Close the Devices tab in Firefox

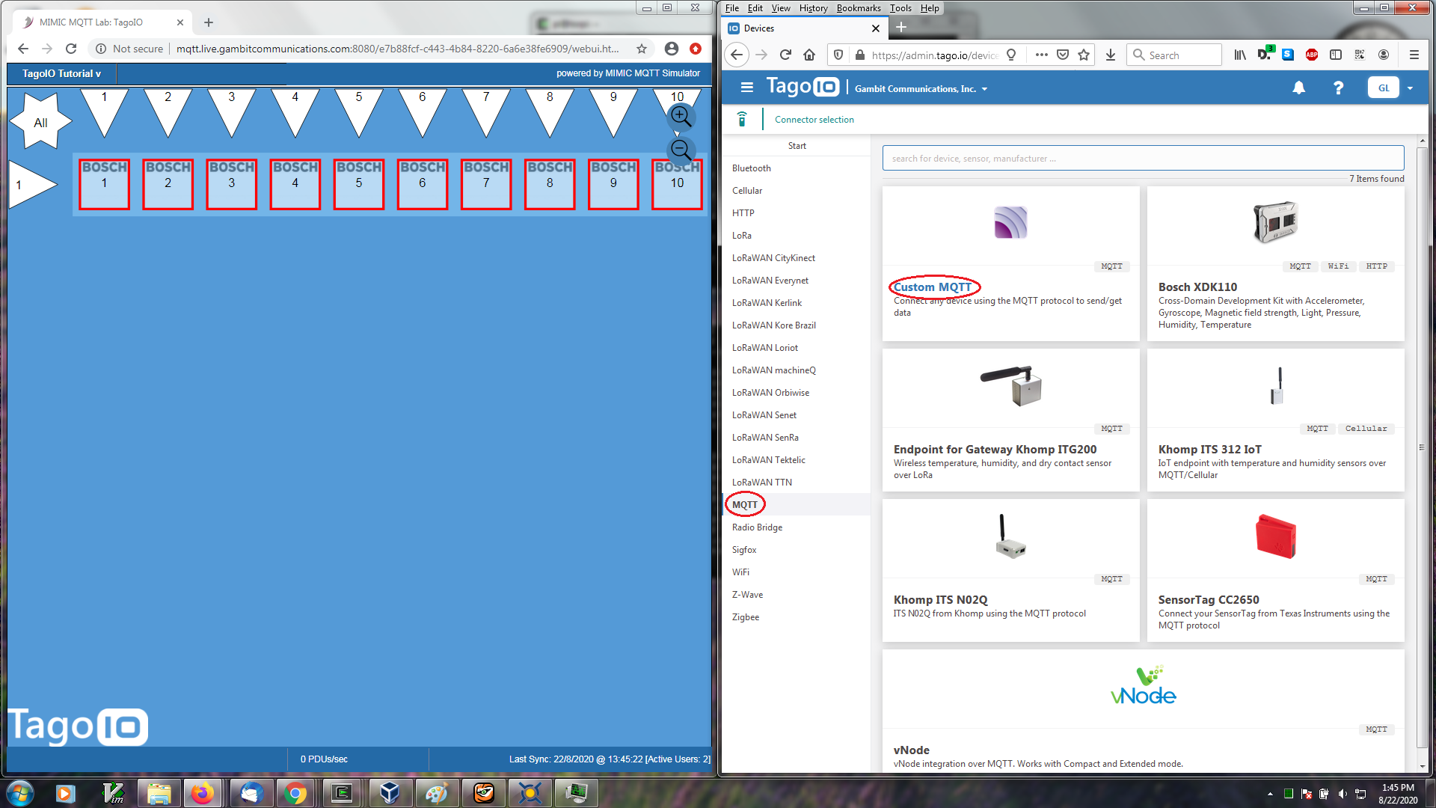click(876, 28)
